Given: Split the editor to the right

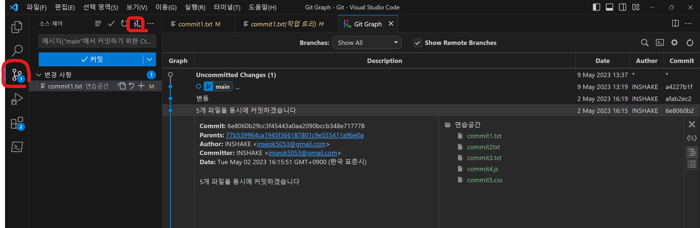Looking at the screenshot, I should tap(675, 24).
